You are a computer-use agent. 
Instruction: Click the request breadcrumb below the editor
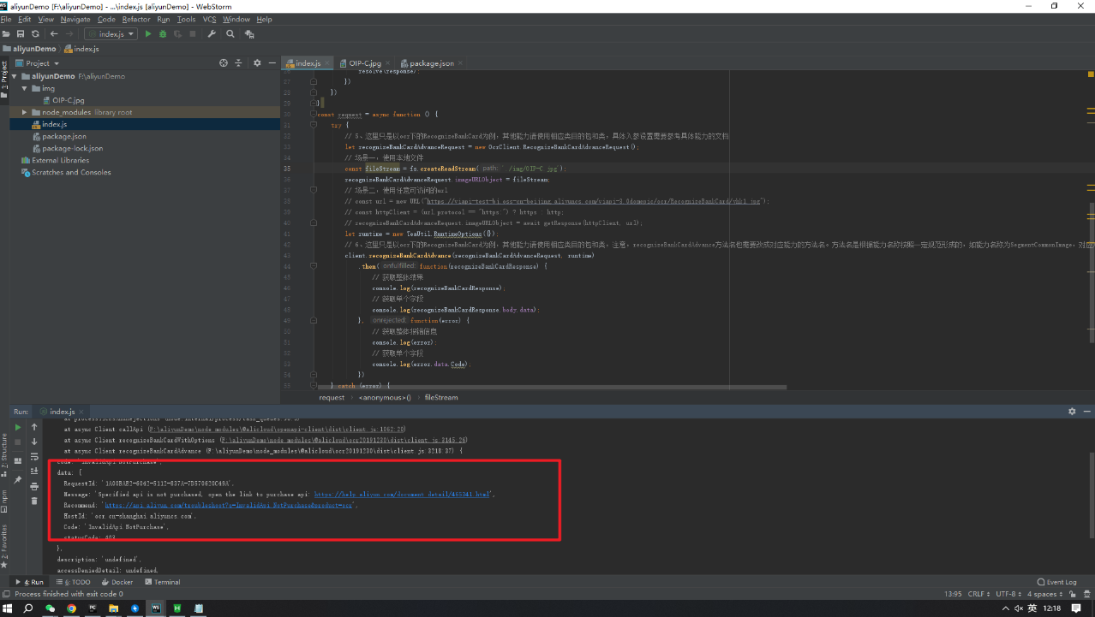pyautogui.click(x=332, y=397)
